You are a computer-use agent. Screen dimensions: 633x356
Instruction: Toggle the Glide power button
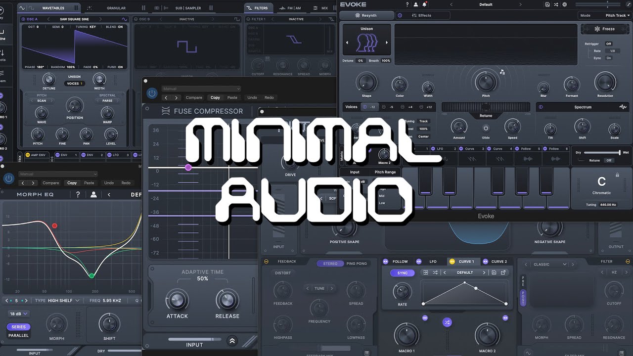486,128
